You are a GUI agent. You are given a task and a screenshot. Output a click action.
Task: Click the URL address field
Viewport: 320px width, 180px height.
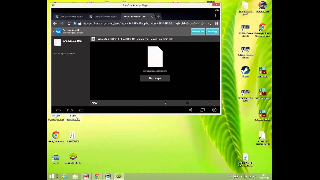(141, 23)
